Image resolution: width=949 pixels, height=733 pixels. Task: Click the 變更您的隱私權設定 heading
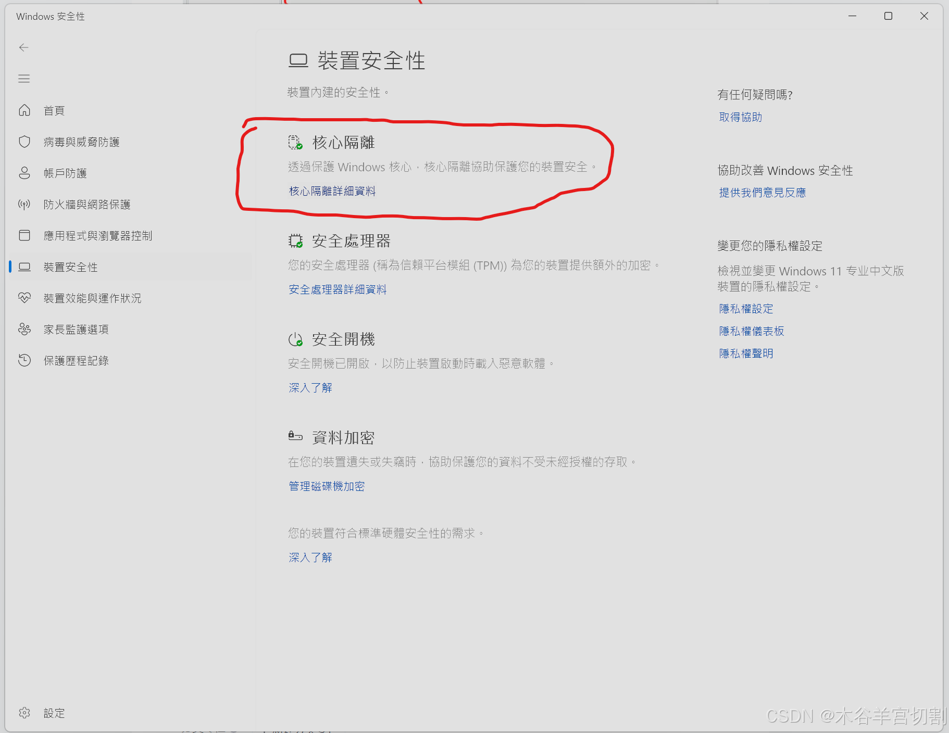pyautogui.click(x=770, y=246)
